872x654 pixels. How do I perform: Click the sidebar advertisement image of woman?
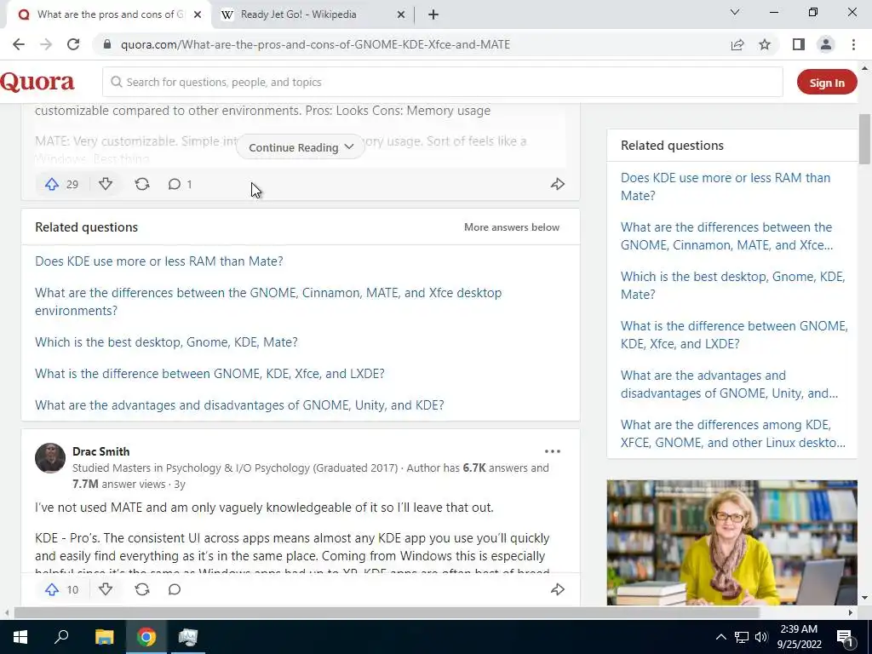(731, 542)
